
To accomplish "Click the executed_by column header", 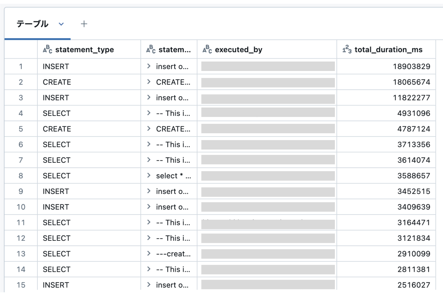I will click(239, 49).
